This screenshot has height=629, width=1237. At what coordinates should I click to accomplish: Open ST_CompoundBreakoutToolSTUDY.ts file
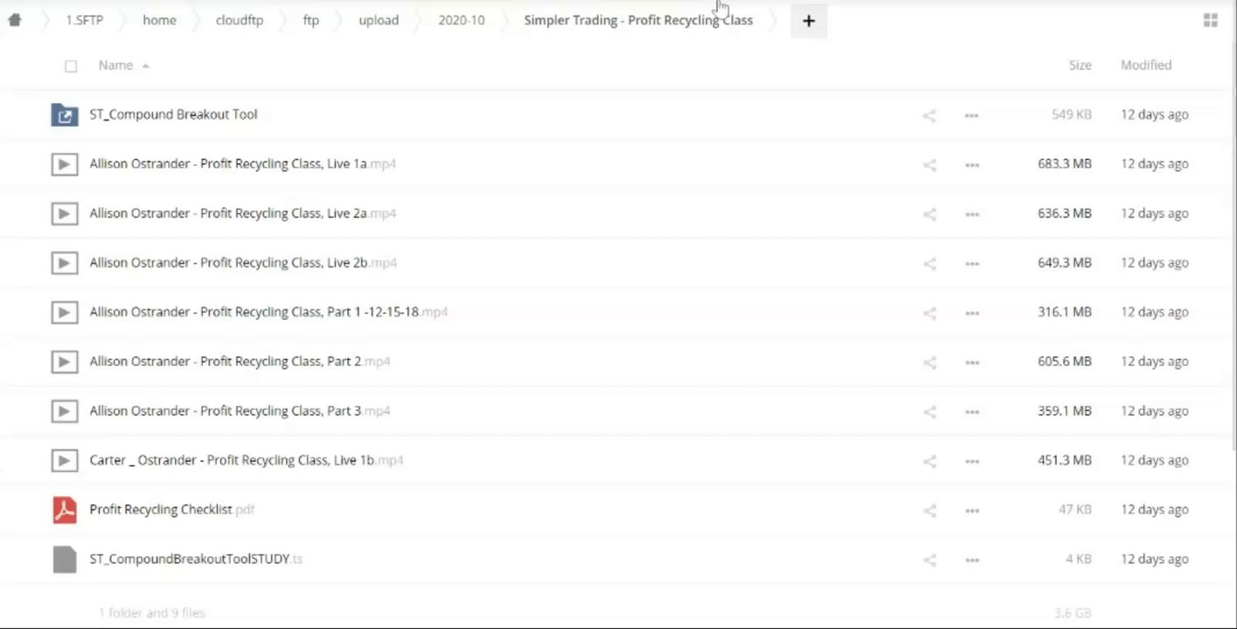click(x=196, y=559)
